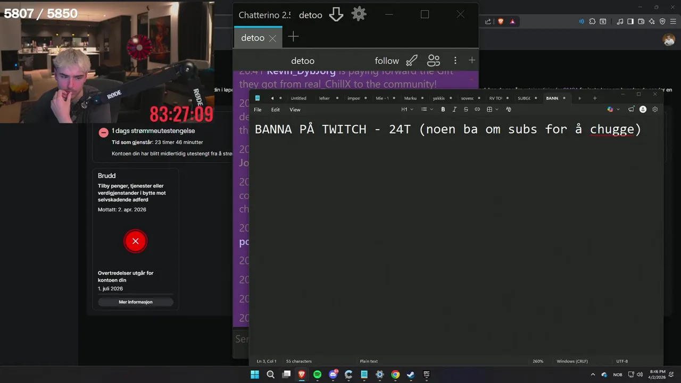The height and width of the screenshot is (383, 681).
Task: Click the taskbar clock 8:46 PM
Action: click(x=658, y=374)
